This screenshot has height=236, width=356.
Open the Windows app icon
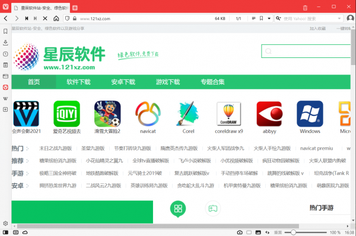click(310, 114)
